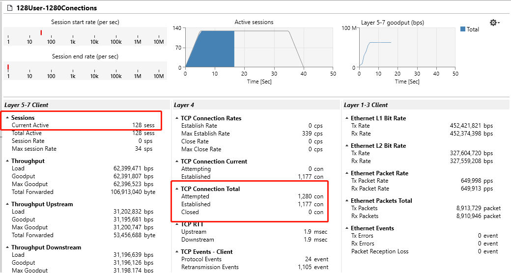Click the L1 Rx Rate value 452,374,398
The height and width of the screenshot is (273, 511).
click(465, 134)
